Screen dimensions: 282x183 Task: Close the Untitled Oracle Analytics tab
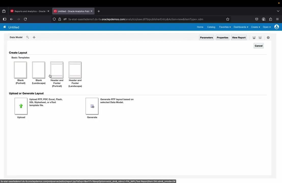point(92,11)
